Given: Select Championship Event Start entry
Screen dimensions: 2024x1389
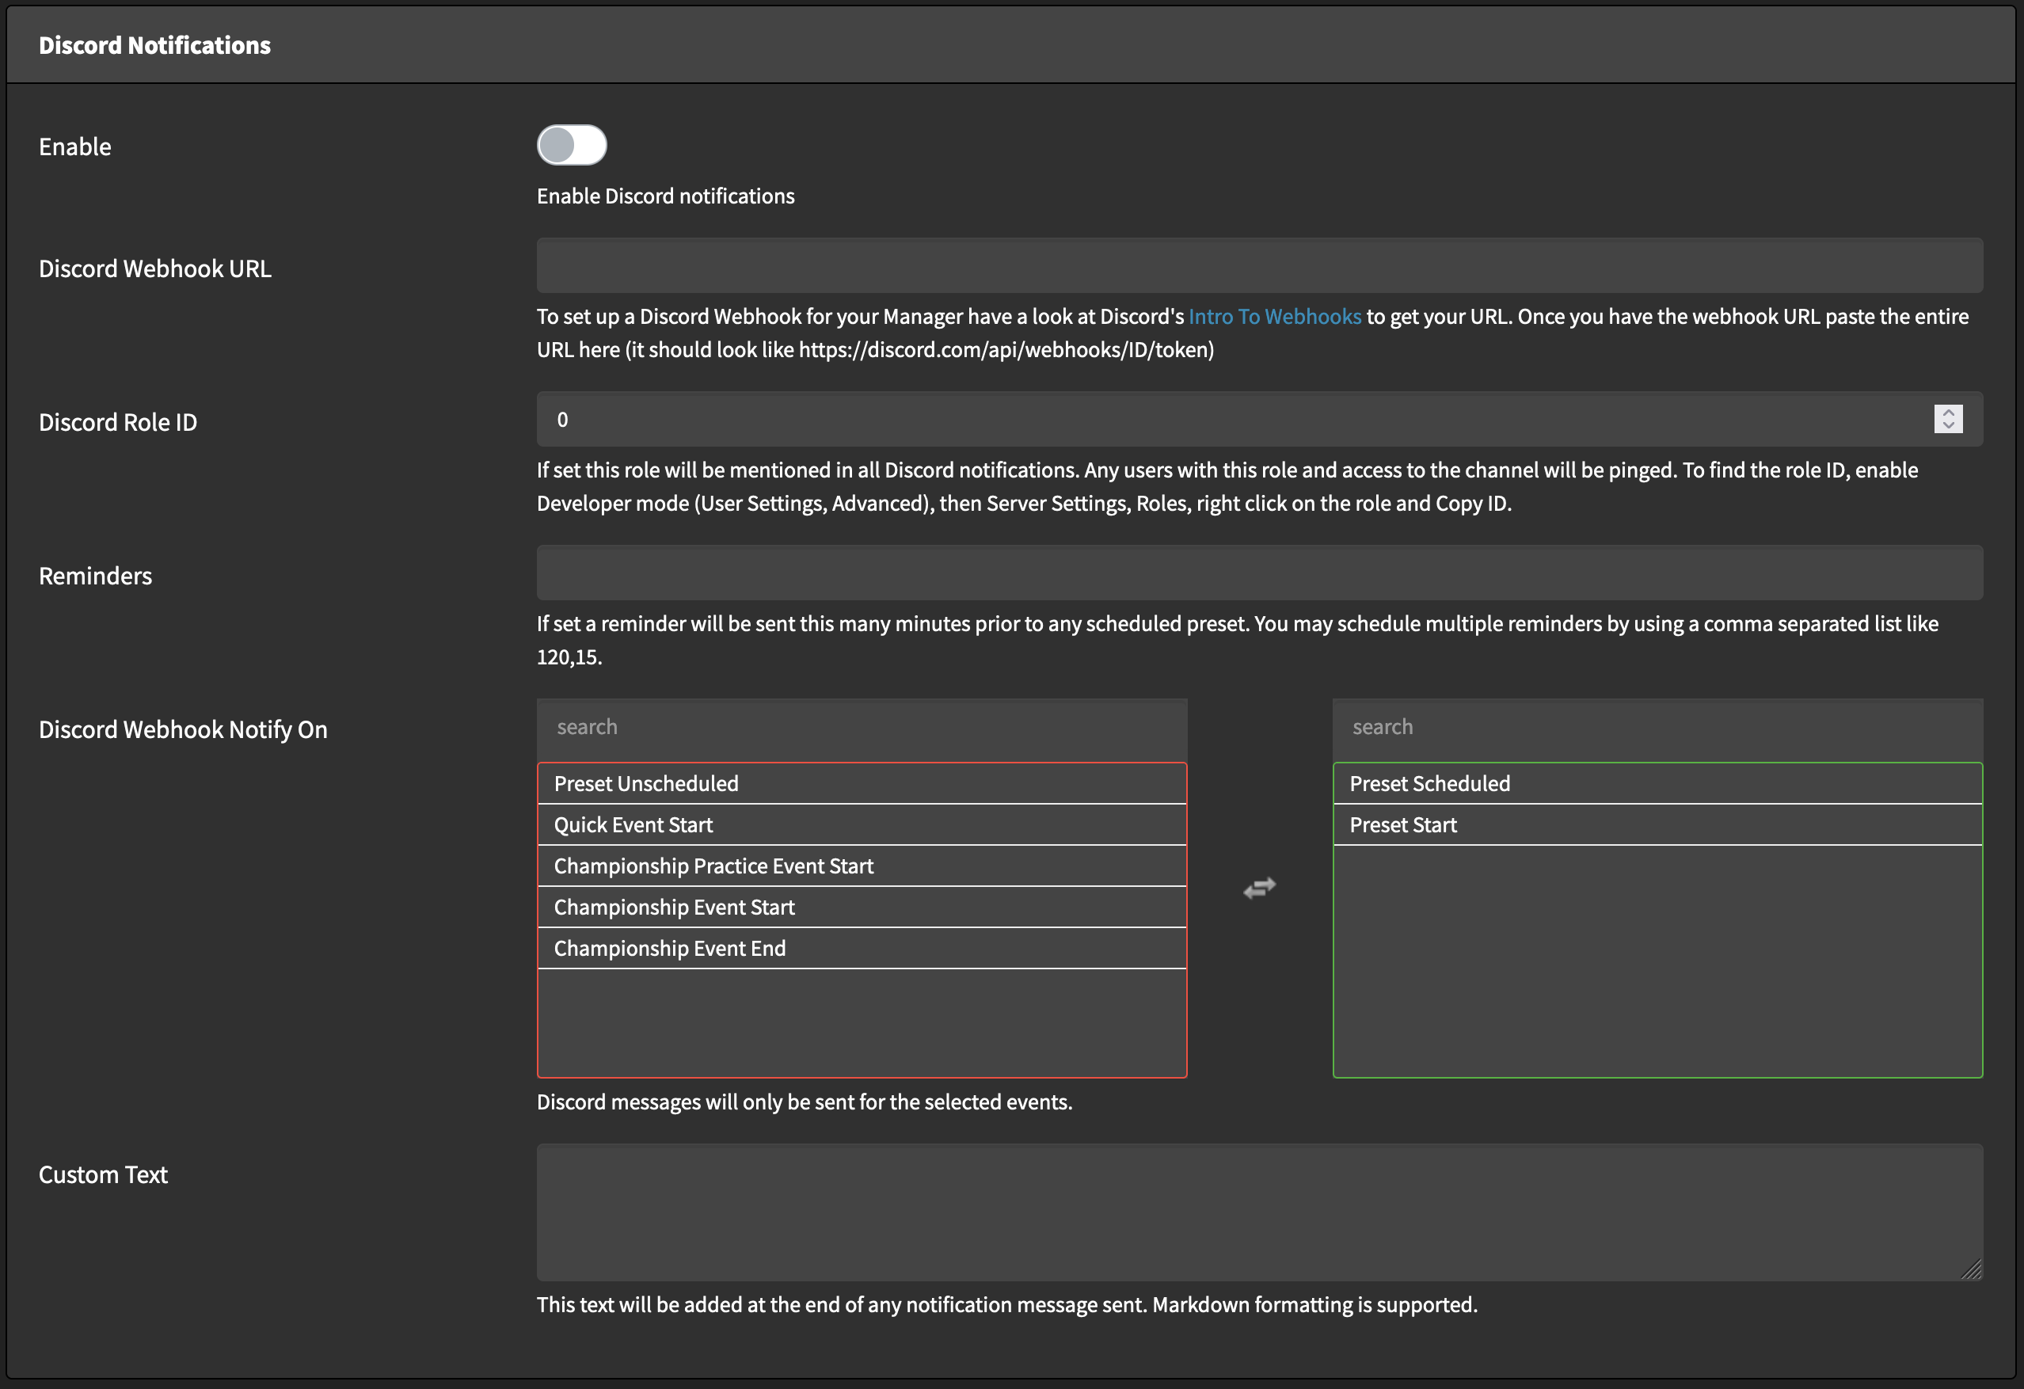Looking at the screenshot, I should pos(862,907).
